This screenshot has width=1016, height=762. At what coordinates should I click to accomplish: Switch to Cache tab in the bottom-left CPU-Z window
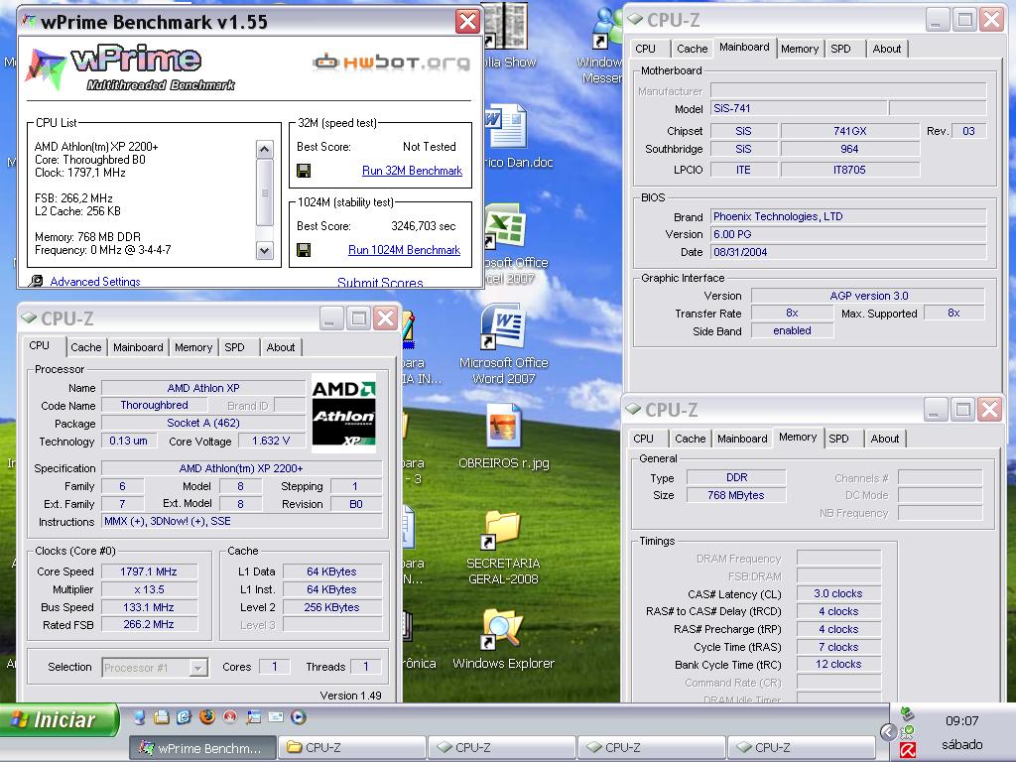coord(86,347)
